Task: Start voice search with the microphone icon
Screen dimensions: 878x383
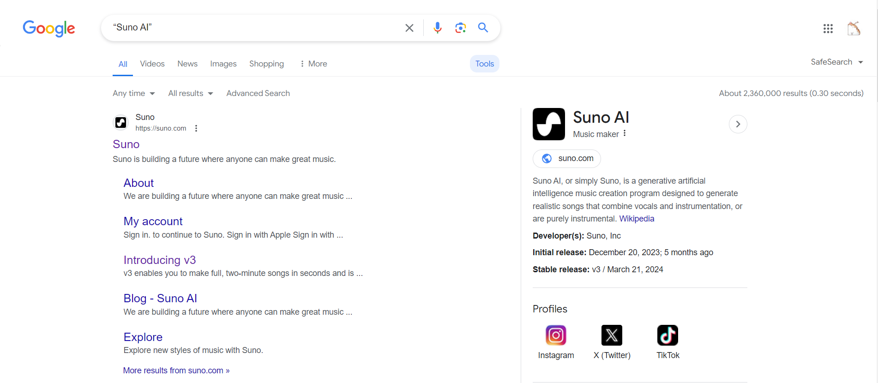Action: [x=437, y=28]
